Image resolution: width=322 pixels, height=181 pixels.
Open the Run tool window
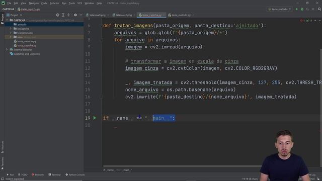coord(10,174)
